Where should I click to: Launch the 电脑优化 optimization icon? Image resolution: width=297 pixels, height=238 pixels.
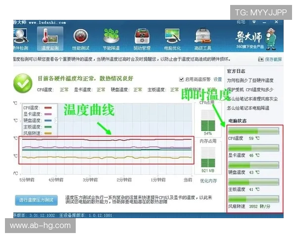(x=172, y=38)
